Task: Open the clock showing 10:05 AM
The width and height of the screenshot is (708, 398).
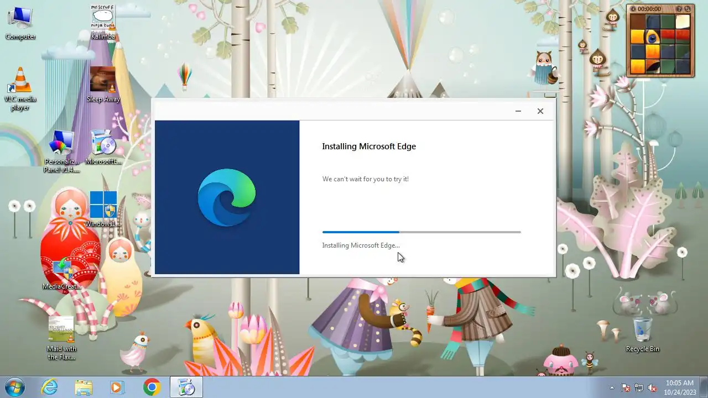Action: (679, 387)
